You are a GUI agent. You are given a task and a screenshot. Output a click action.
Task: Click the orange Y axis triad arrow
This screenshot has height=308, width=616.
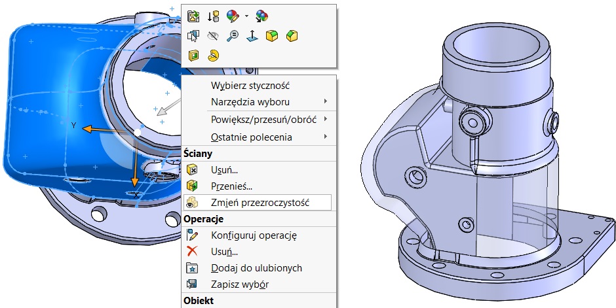[88, 129]
